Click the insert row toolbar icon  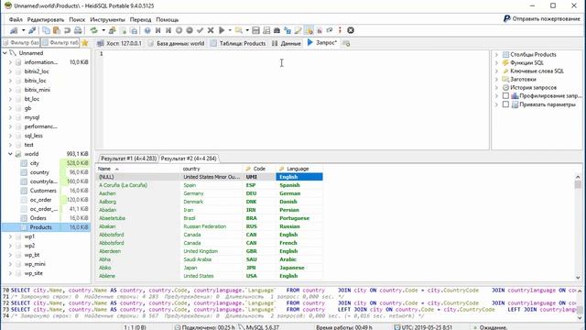[x=179, y=30]
